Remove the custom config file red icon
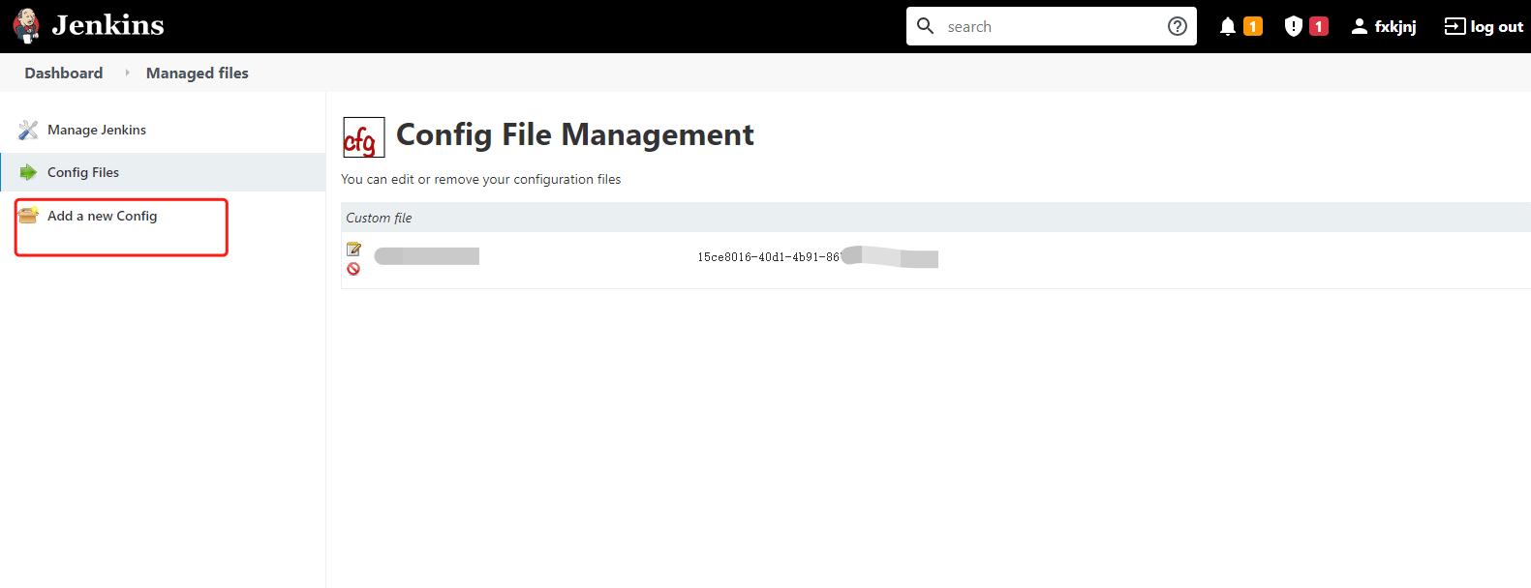Viewport: 1531px width, 588px height. click(x=353, y=269)
